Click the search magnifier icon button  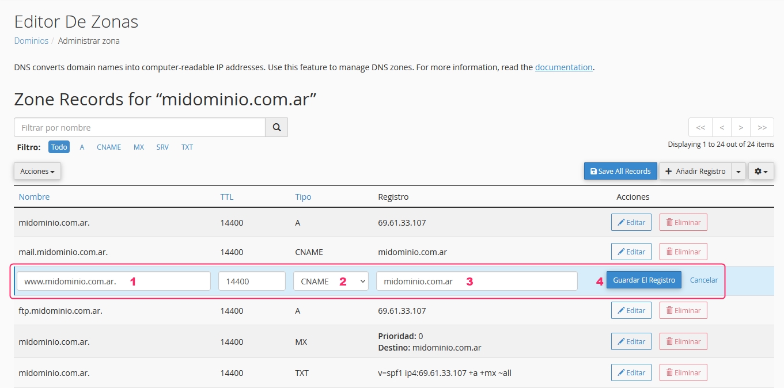point(277,127)
